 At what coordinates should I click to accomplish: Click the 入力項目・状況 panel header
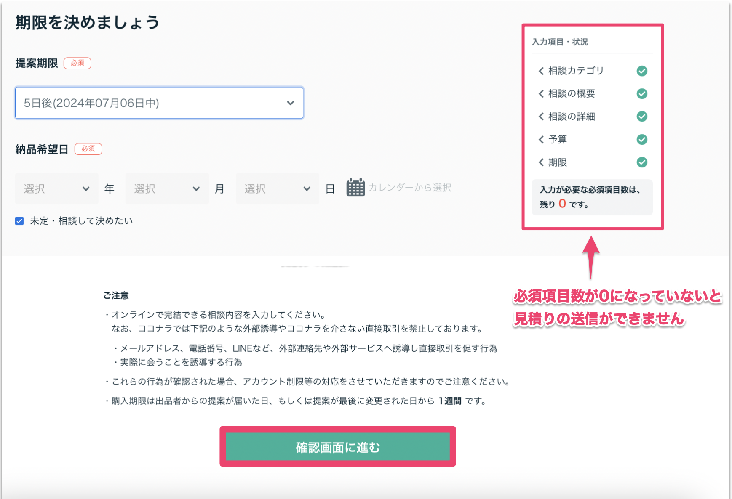[x=559, y=42]
